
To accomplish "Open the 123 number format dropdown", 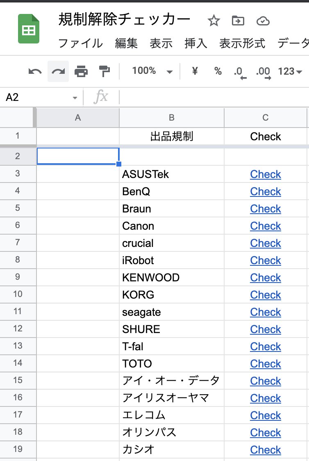I will pyautogui.click(x=290, y=71).
